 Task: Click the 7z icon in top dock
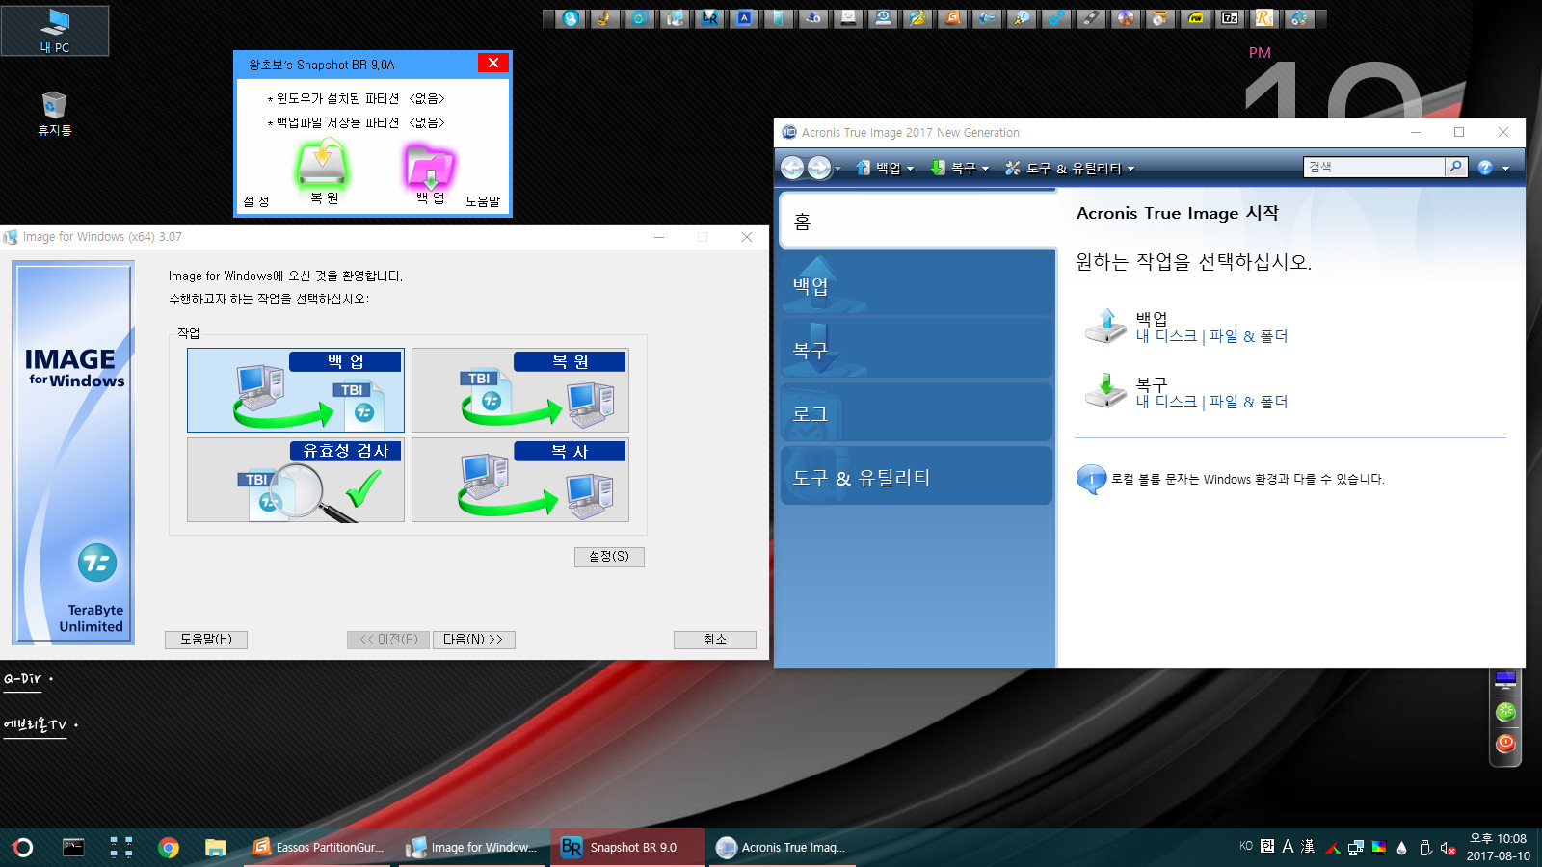[1230, 17]
